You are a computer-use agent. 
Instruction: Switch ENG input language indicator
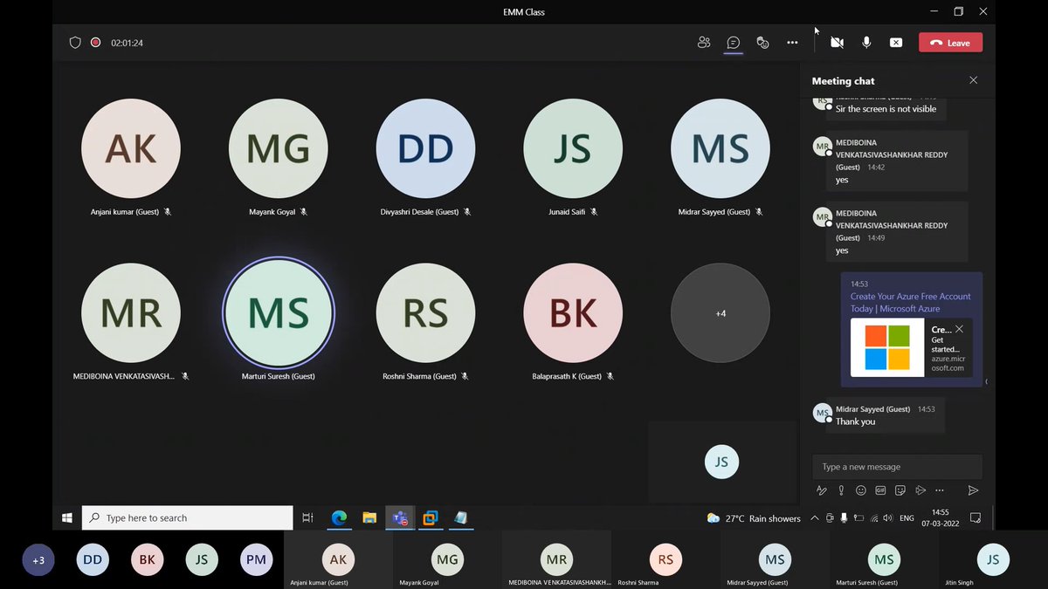(x=907, y=518)
